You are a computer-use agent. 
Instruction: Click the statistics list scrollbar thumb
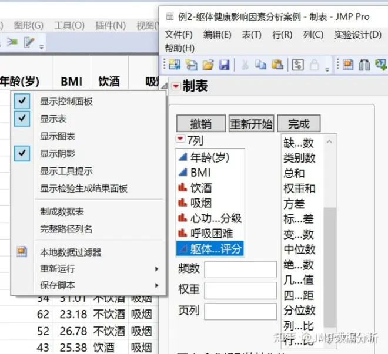click(x=330, y=268)
